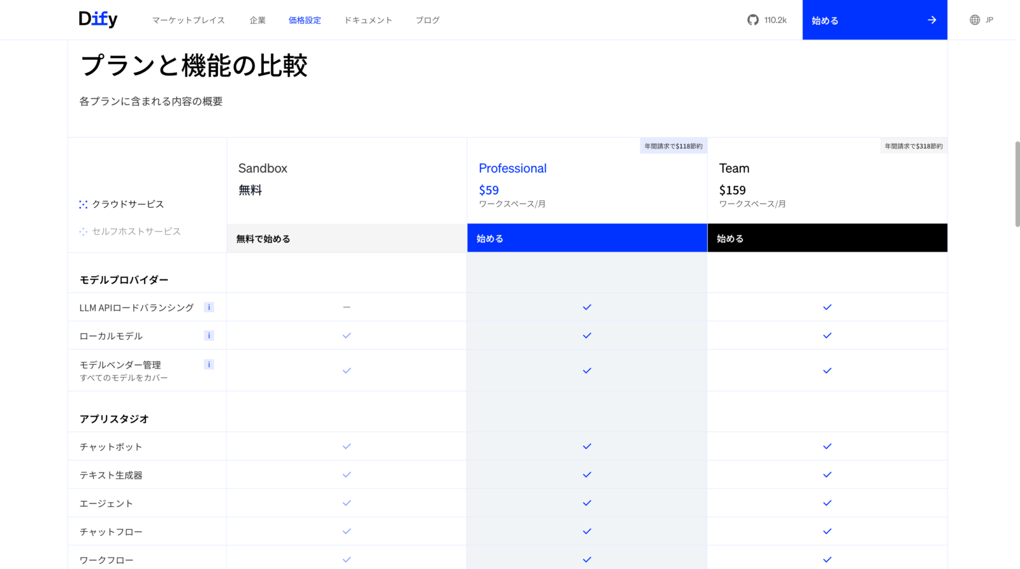Click the blue 始める button in the header
Screen dimensions: 1020x569
point(875,20)
